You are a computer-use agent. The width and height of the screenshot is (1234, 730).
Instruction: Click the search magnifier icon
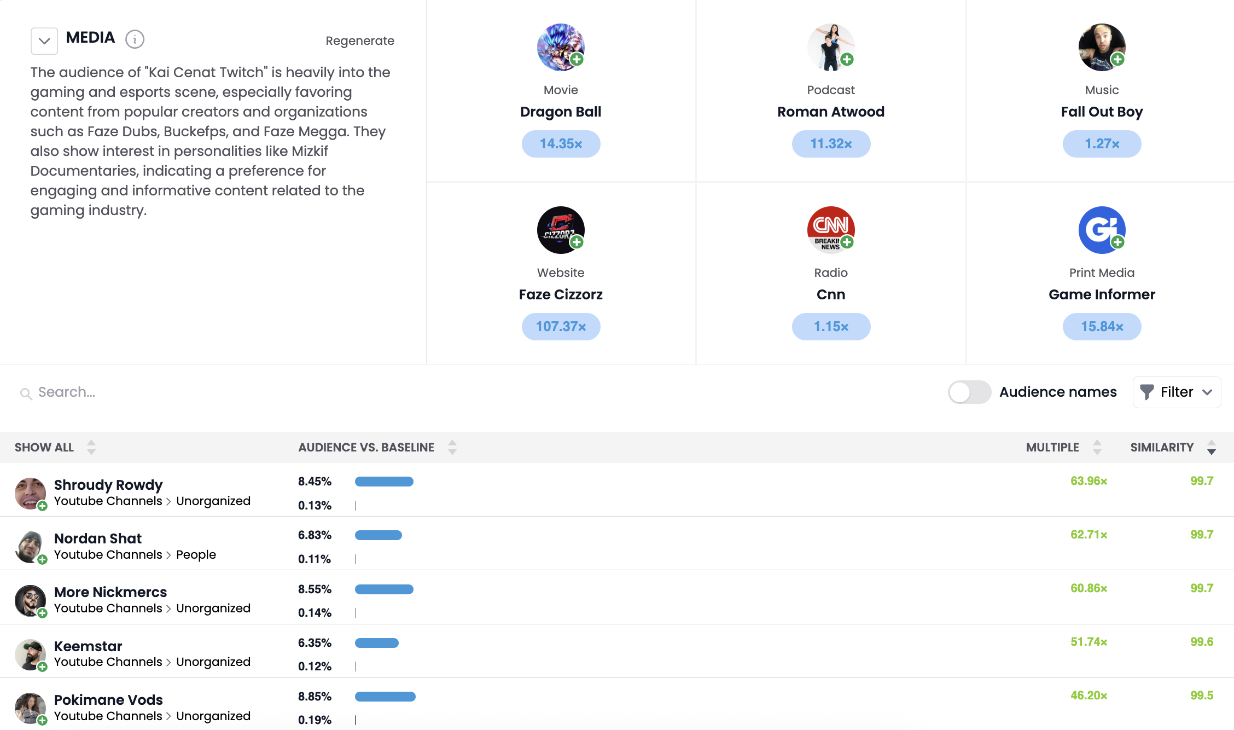coord(26,393)
